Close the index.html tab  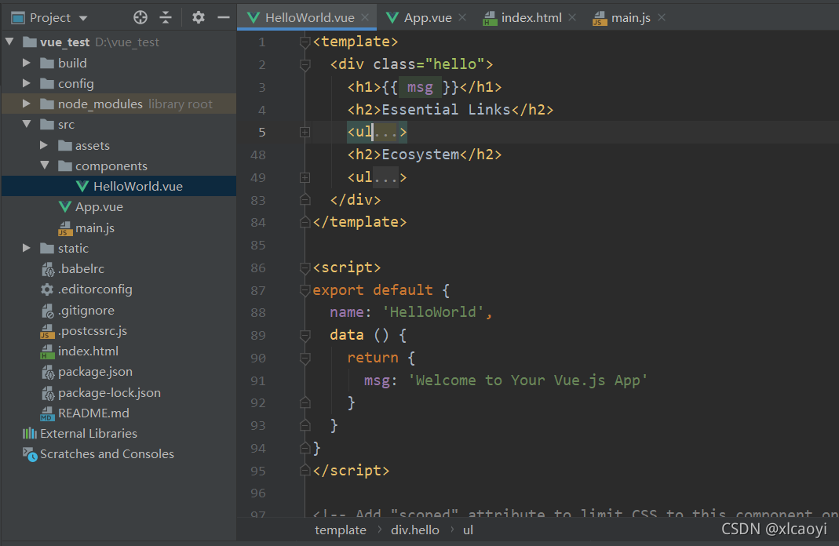572,17
